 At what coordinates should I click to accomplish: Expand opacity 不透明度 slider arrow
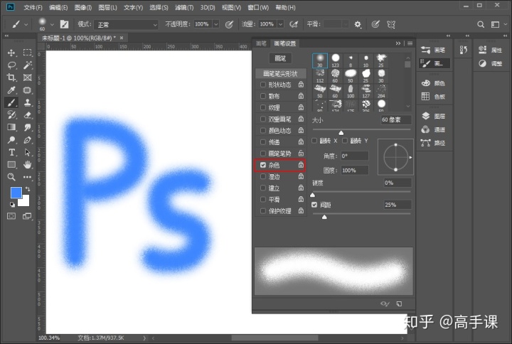pos(216,24)
